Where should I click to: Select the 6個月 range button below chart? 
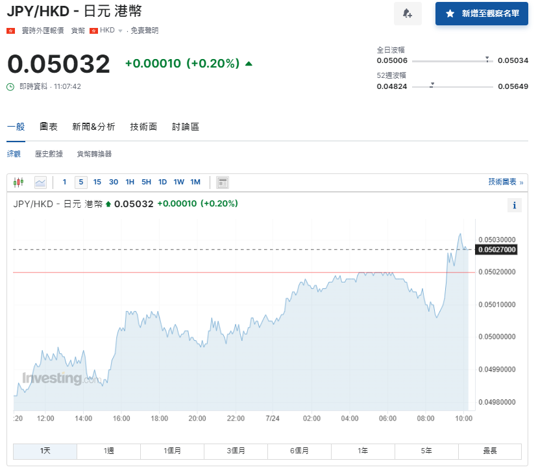(299, 451)
